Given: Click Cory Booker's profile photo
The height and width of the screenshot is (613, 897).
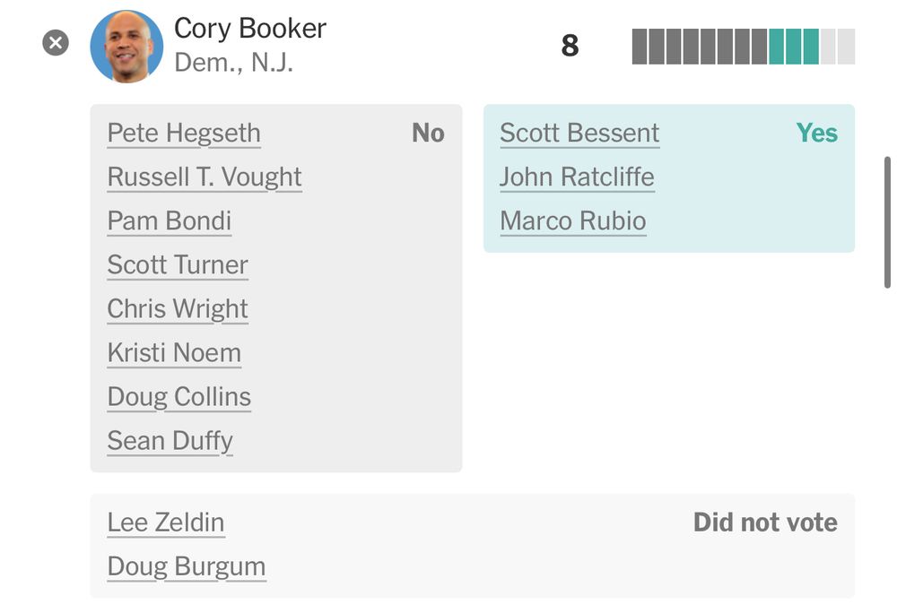Looking at the screenshot, I should coord(126,45).
